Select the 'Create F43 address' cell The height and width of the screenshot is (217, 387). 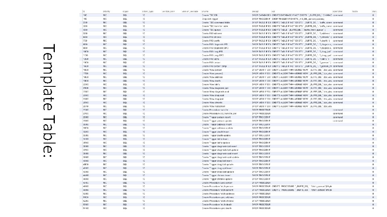tap(212, 33)
